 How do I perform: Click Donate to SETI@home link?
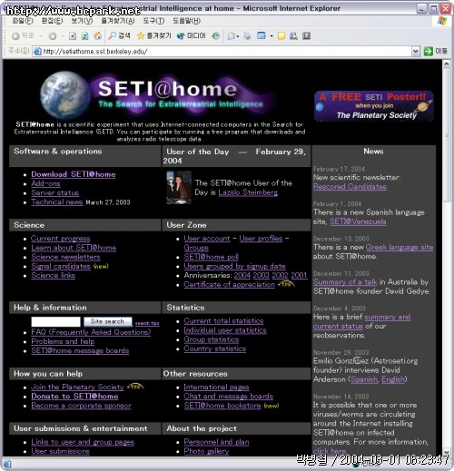coord(74,397)
